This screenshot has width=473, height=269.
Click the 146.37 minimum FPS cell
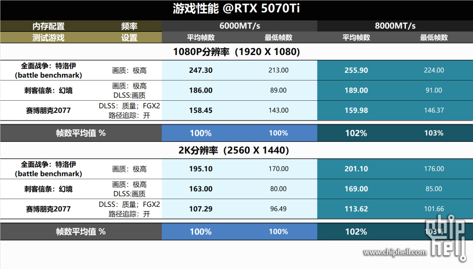433,110
